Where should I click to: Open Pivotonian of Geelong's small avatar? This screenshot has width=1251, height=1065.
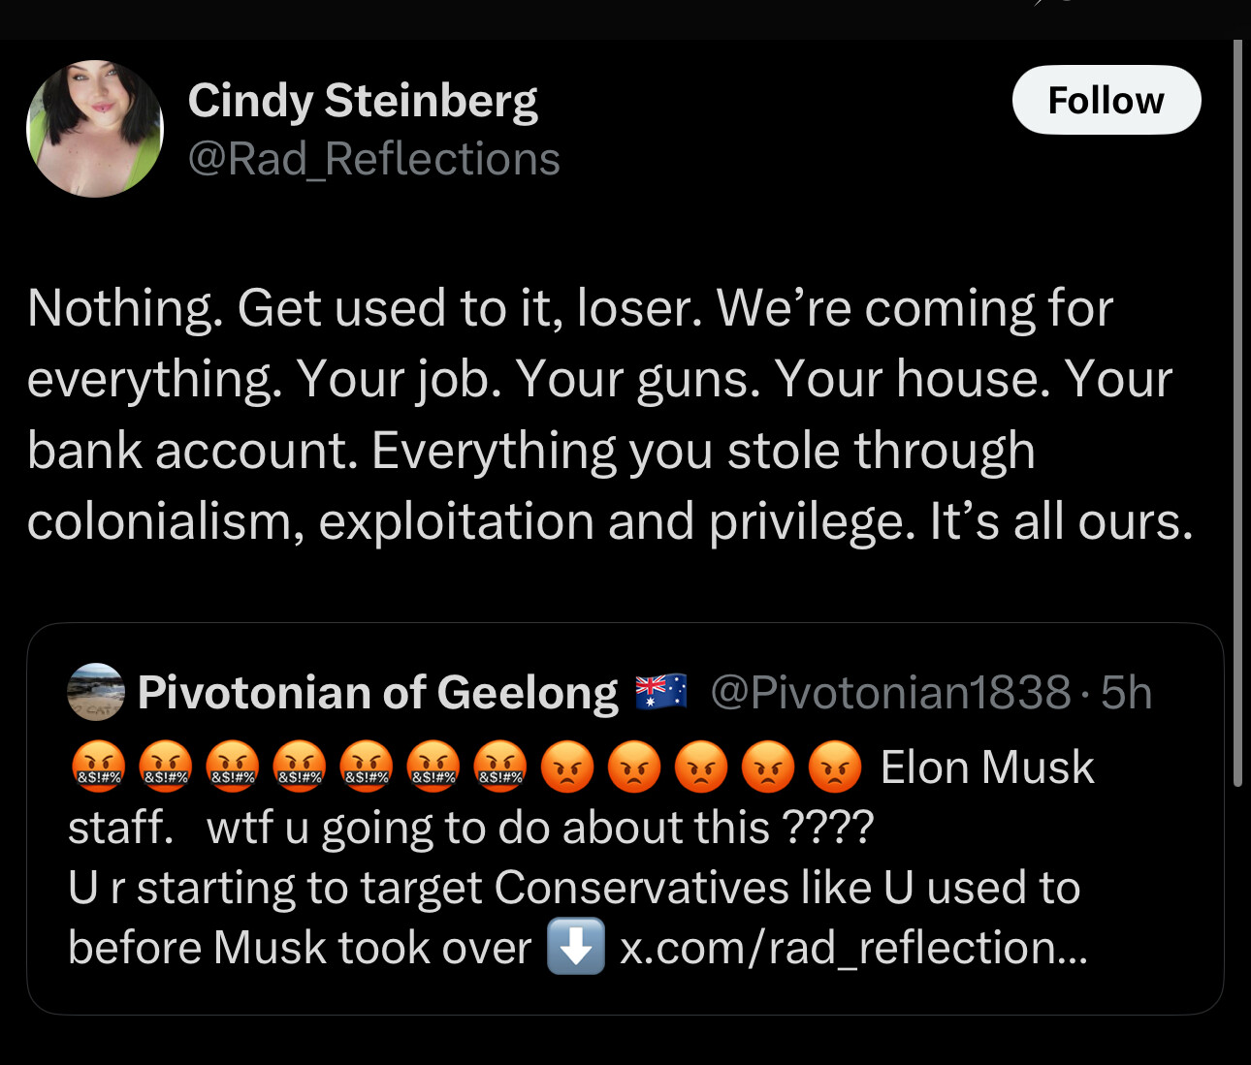[96, 692]
